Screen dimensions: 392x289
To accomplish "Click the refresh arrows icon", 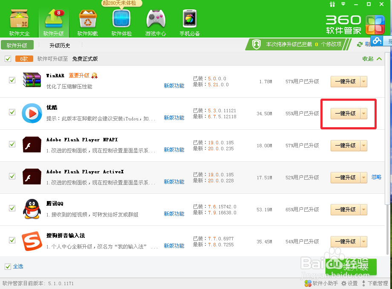I will tap(360, 44).
